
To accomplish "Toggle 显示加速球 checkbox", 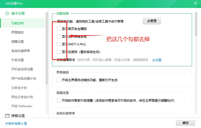I will 59,52.
